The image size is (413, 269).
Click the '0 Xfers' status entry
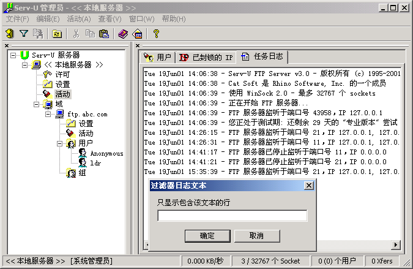(x=382, y=261)
